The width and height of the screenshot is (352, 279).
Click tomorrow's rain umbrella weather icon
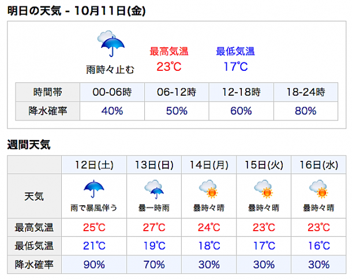[x=111, y=44]
